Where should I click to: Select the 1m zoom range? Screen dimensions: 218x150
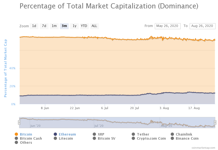[x=54, y=26]
